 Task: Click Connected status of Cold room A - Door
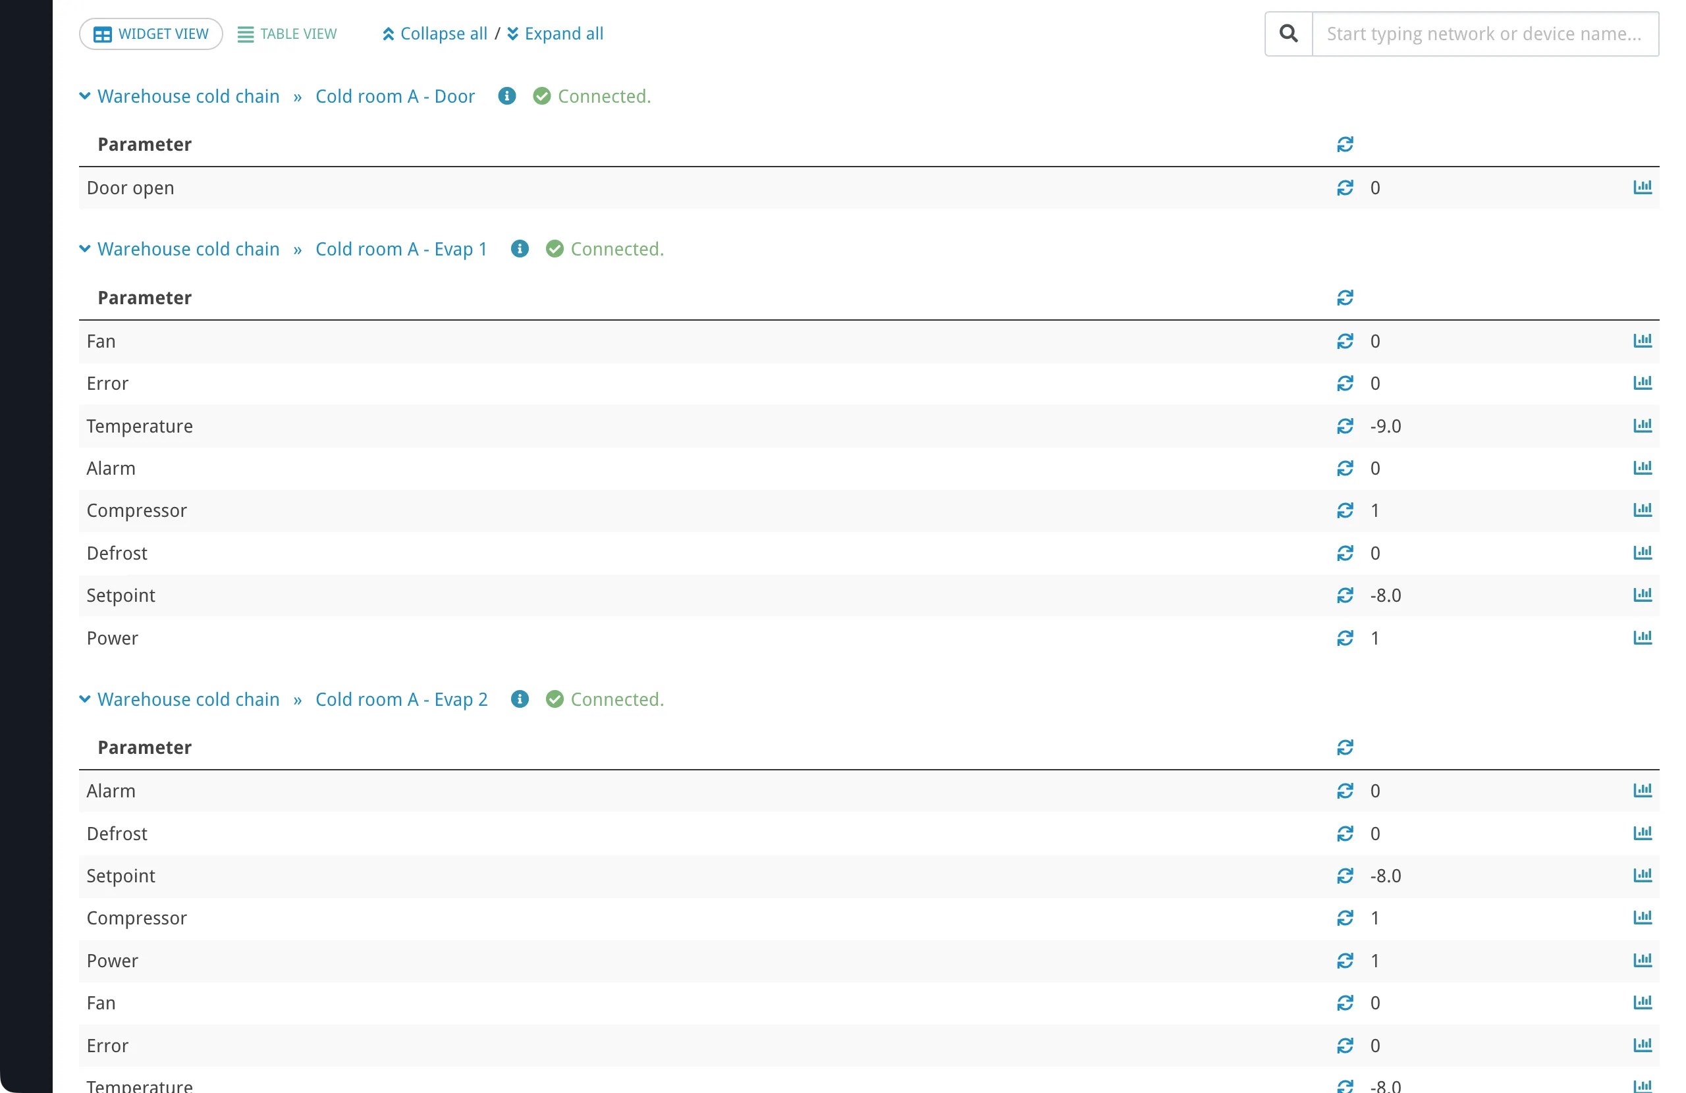click(x=592, y=96)
